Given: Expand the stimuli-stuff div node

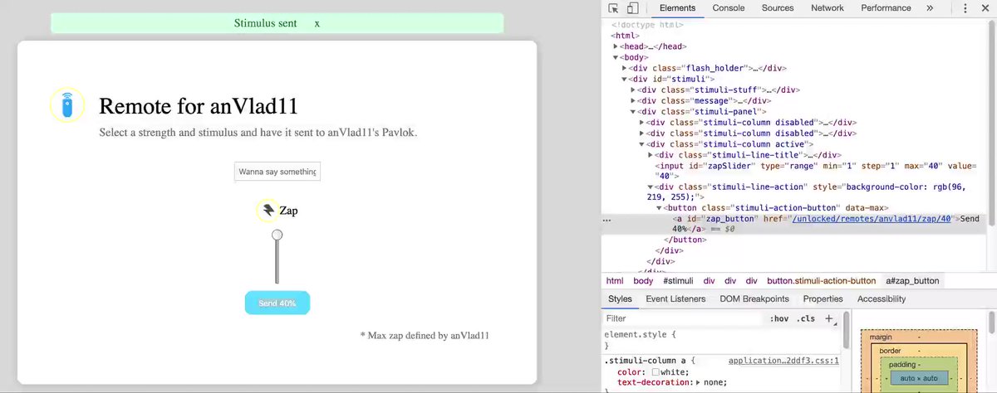Looking at the screenshot, I should coord(634,90).
